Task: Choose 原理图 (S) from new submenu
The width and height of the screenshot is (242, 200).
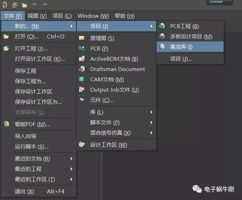Action: click(x=116, y=38)
